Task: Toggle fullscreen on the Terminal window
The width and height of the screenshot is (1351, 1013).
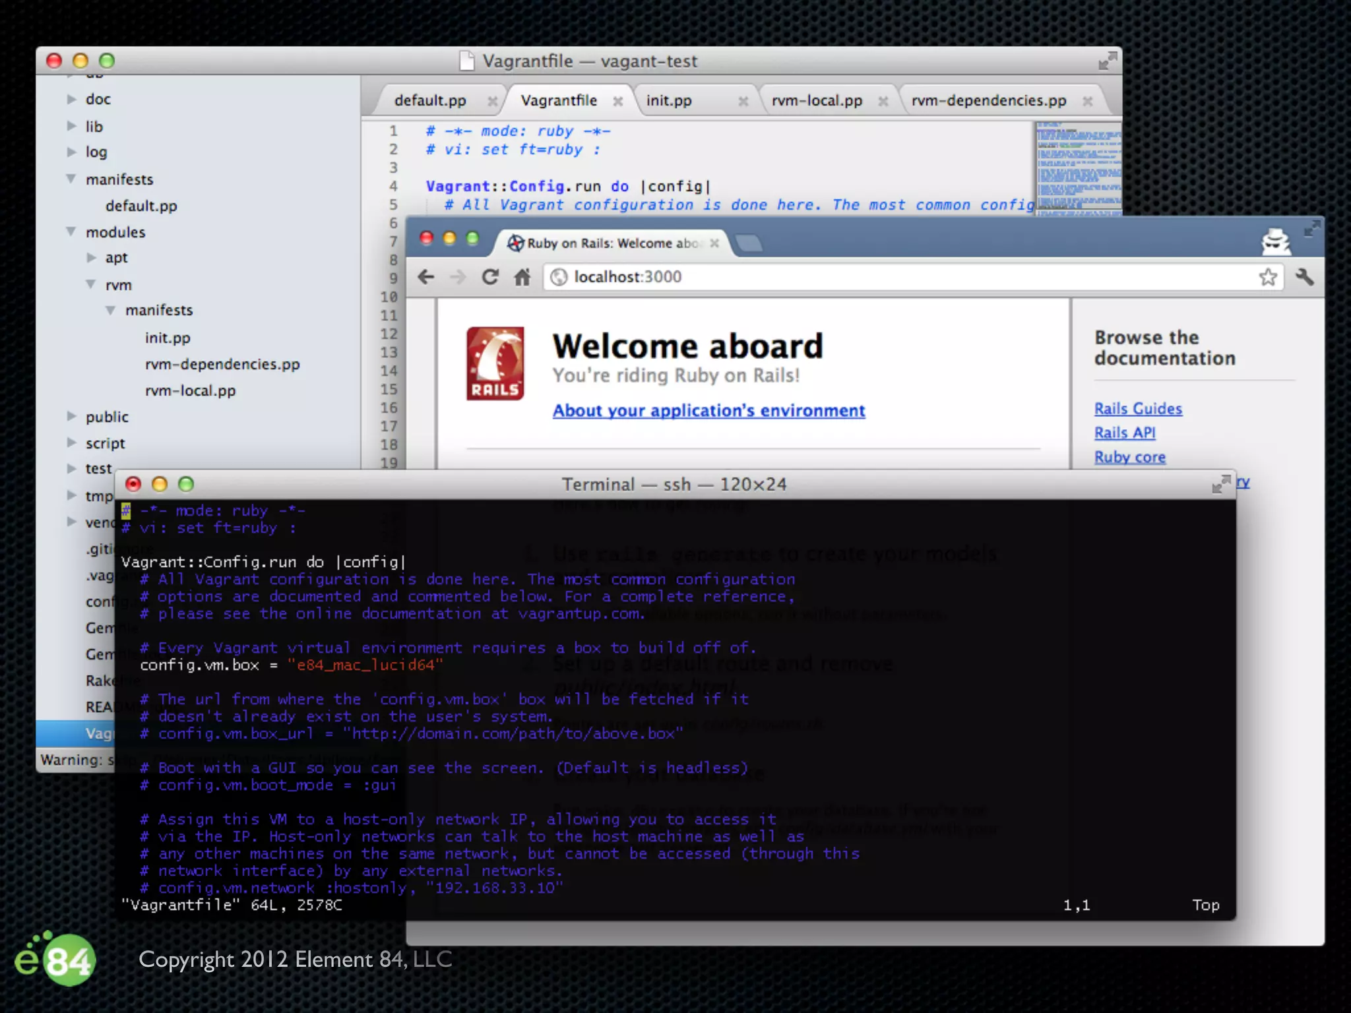Action: tap(1220, 485)
